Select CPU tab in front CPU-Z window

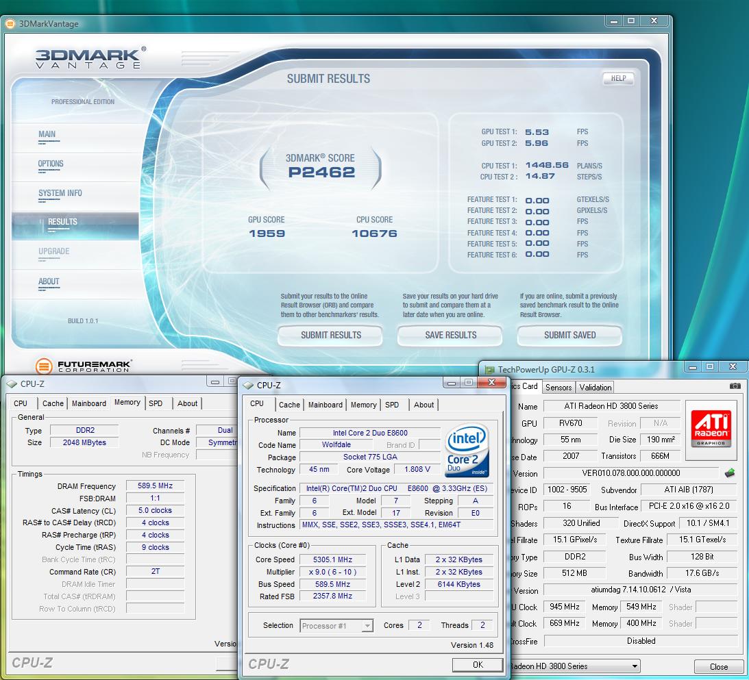coord(257,404)
